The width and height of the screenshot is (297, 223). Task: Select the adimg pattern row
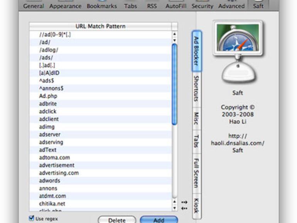[x=101, y=127]
